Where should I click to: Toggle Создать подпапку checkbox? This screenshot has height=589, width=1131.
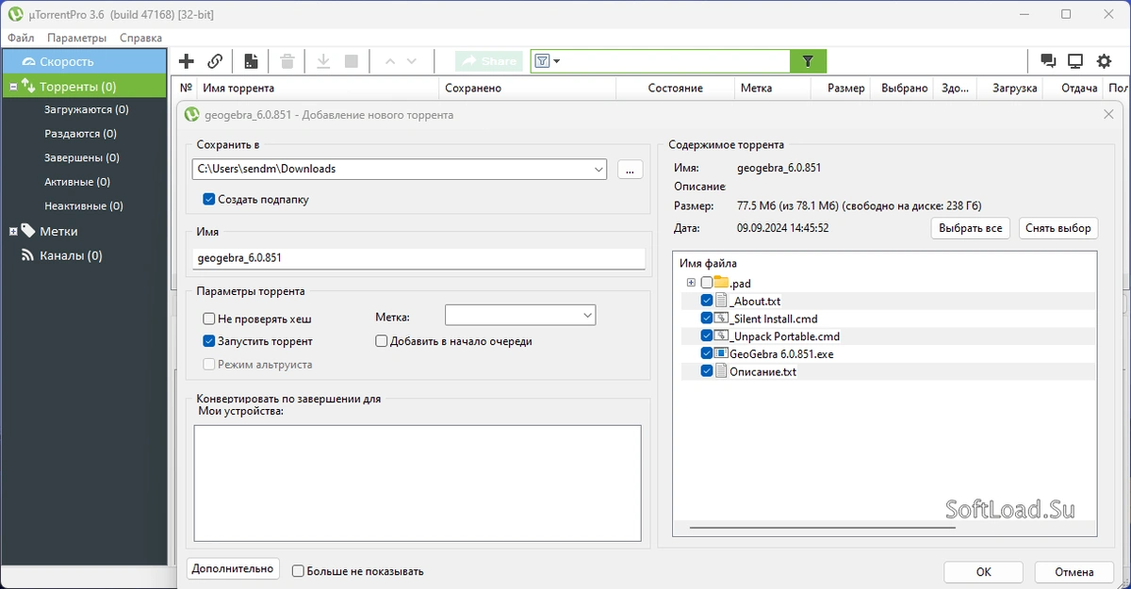[209, 200]
